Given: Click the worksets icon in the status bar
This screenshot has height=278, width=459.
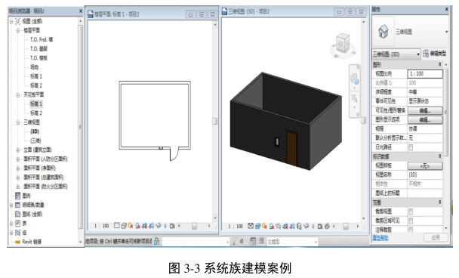Looking at the screenshot, I should (157, 242).
